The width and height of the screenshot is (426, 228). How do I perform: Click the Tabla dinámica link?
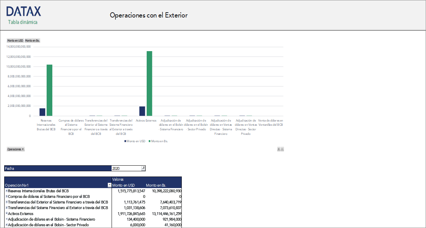[22, 22]
